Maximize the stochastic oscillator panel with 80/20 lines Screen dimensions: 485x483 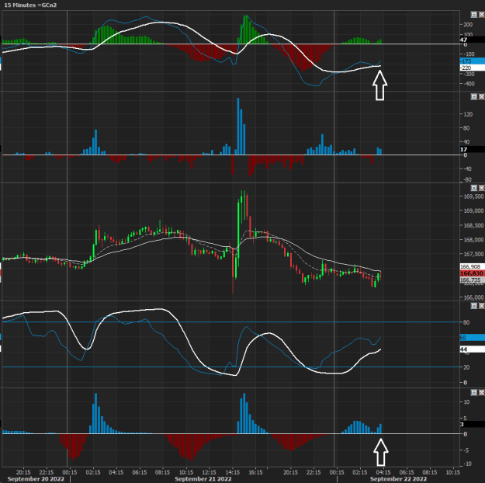(474, 306)
